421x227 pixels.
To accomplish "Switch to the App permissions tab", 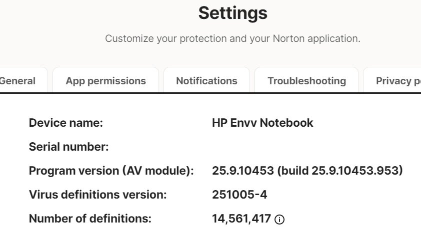I will tap(106, 81).
